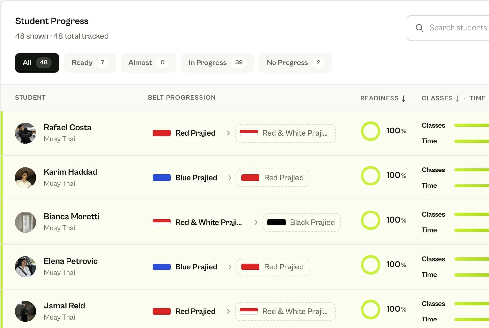Click chevron beside Bianca's Red & White belt
The image size is (489, 328).
point(256,222)
